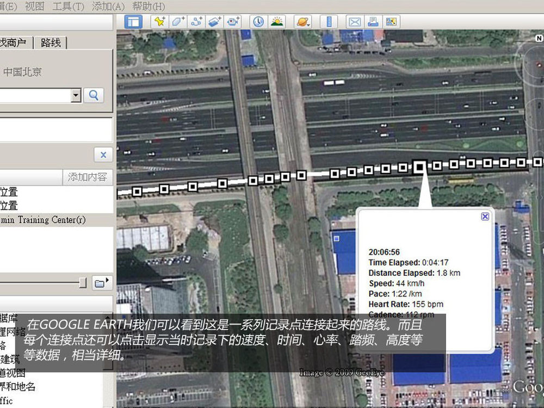Show historical imagery with the clock icon
Screen dimensions: 544x408
[258, 22]
